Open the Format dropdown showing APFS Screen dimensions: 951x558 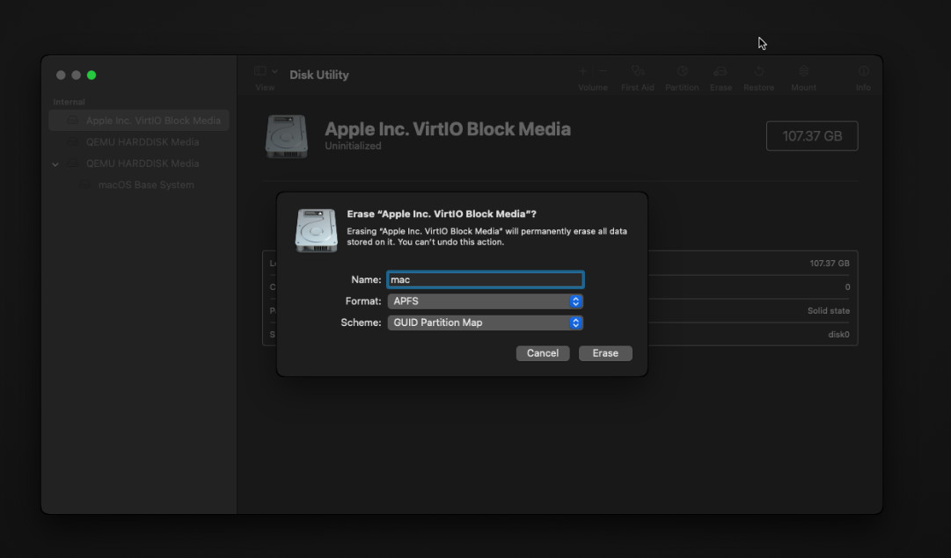pyautogui.click(x=486, y=301)
